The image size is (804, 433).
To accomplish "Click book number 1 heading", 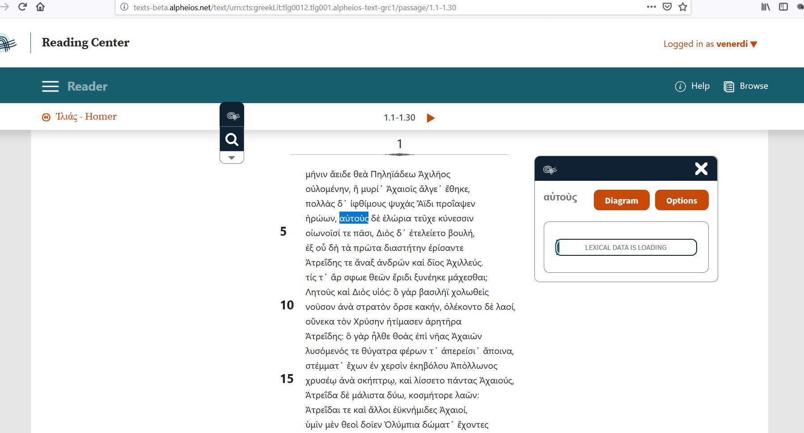I will (x=399, y=144).
